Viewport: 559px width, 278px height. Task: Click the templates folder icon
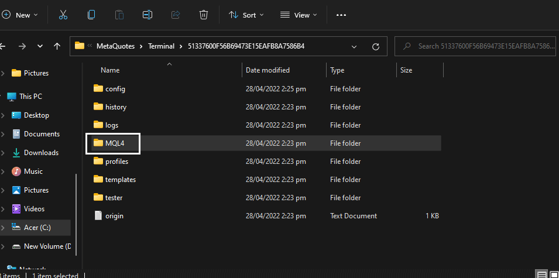coord(98,179)
